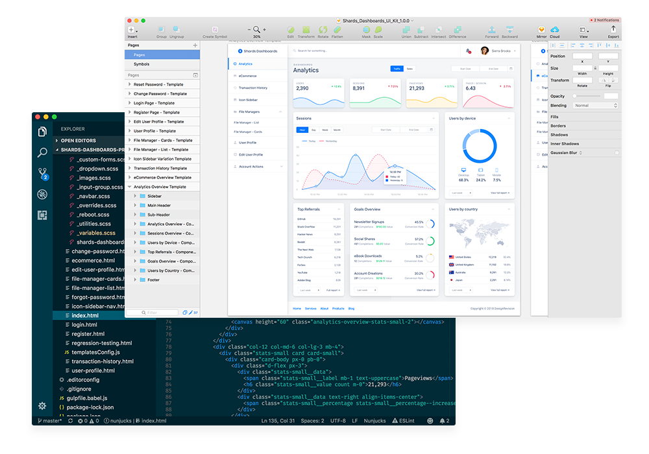
Task: Click the 2 Notifications badge in Sketch
Action: tap(605, 20)
